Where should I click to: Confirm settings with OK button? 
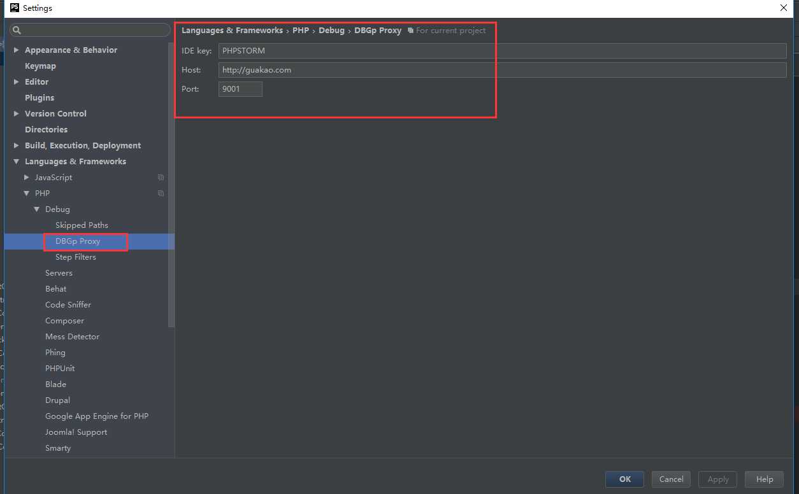click(x=624, y=479)
